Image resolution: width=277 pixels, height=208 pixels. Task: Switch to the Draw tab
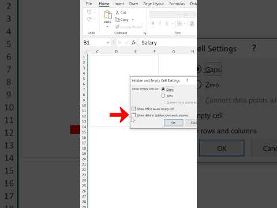point(133,3)
